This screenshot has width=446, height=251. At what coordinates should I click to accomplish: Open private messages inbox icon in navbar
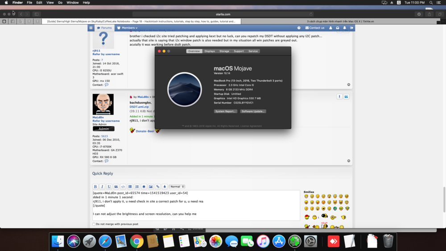click(338, 28)
